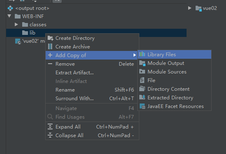This screenshot has width=226, height=154.
Task: Click the Create Directory folder-plus icon
Action: coord(51,38)
